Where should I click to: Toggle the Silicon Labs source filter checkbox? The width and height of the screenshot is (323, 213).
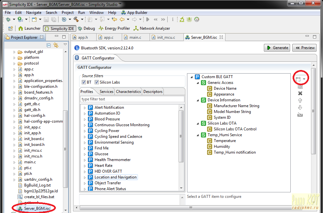point(97,82)
